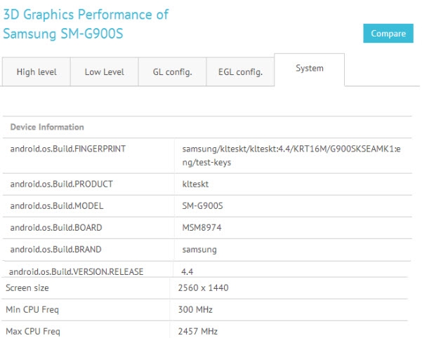Screen dimensions: 422x338
Task: Click the android.os.Build.BOARD label
Action: pyautogui.click(x=56, y=228)
